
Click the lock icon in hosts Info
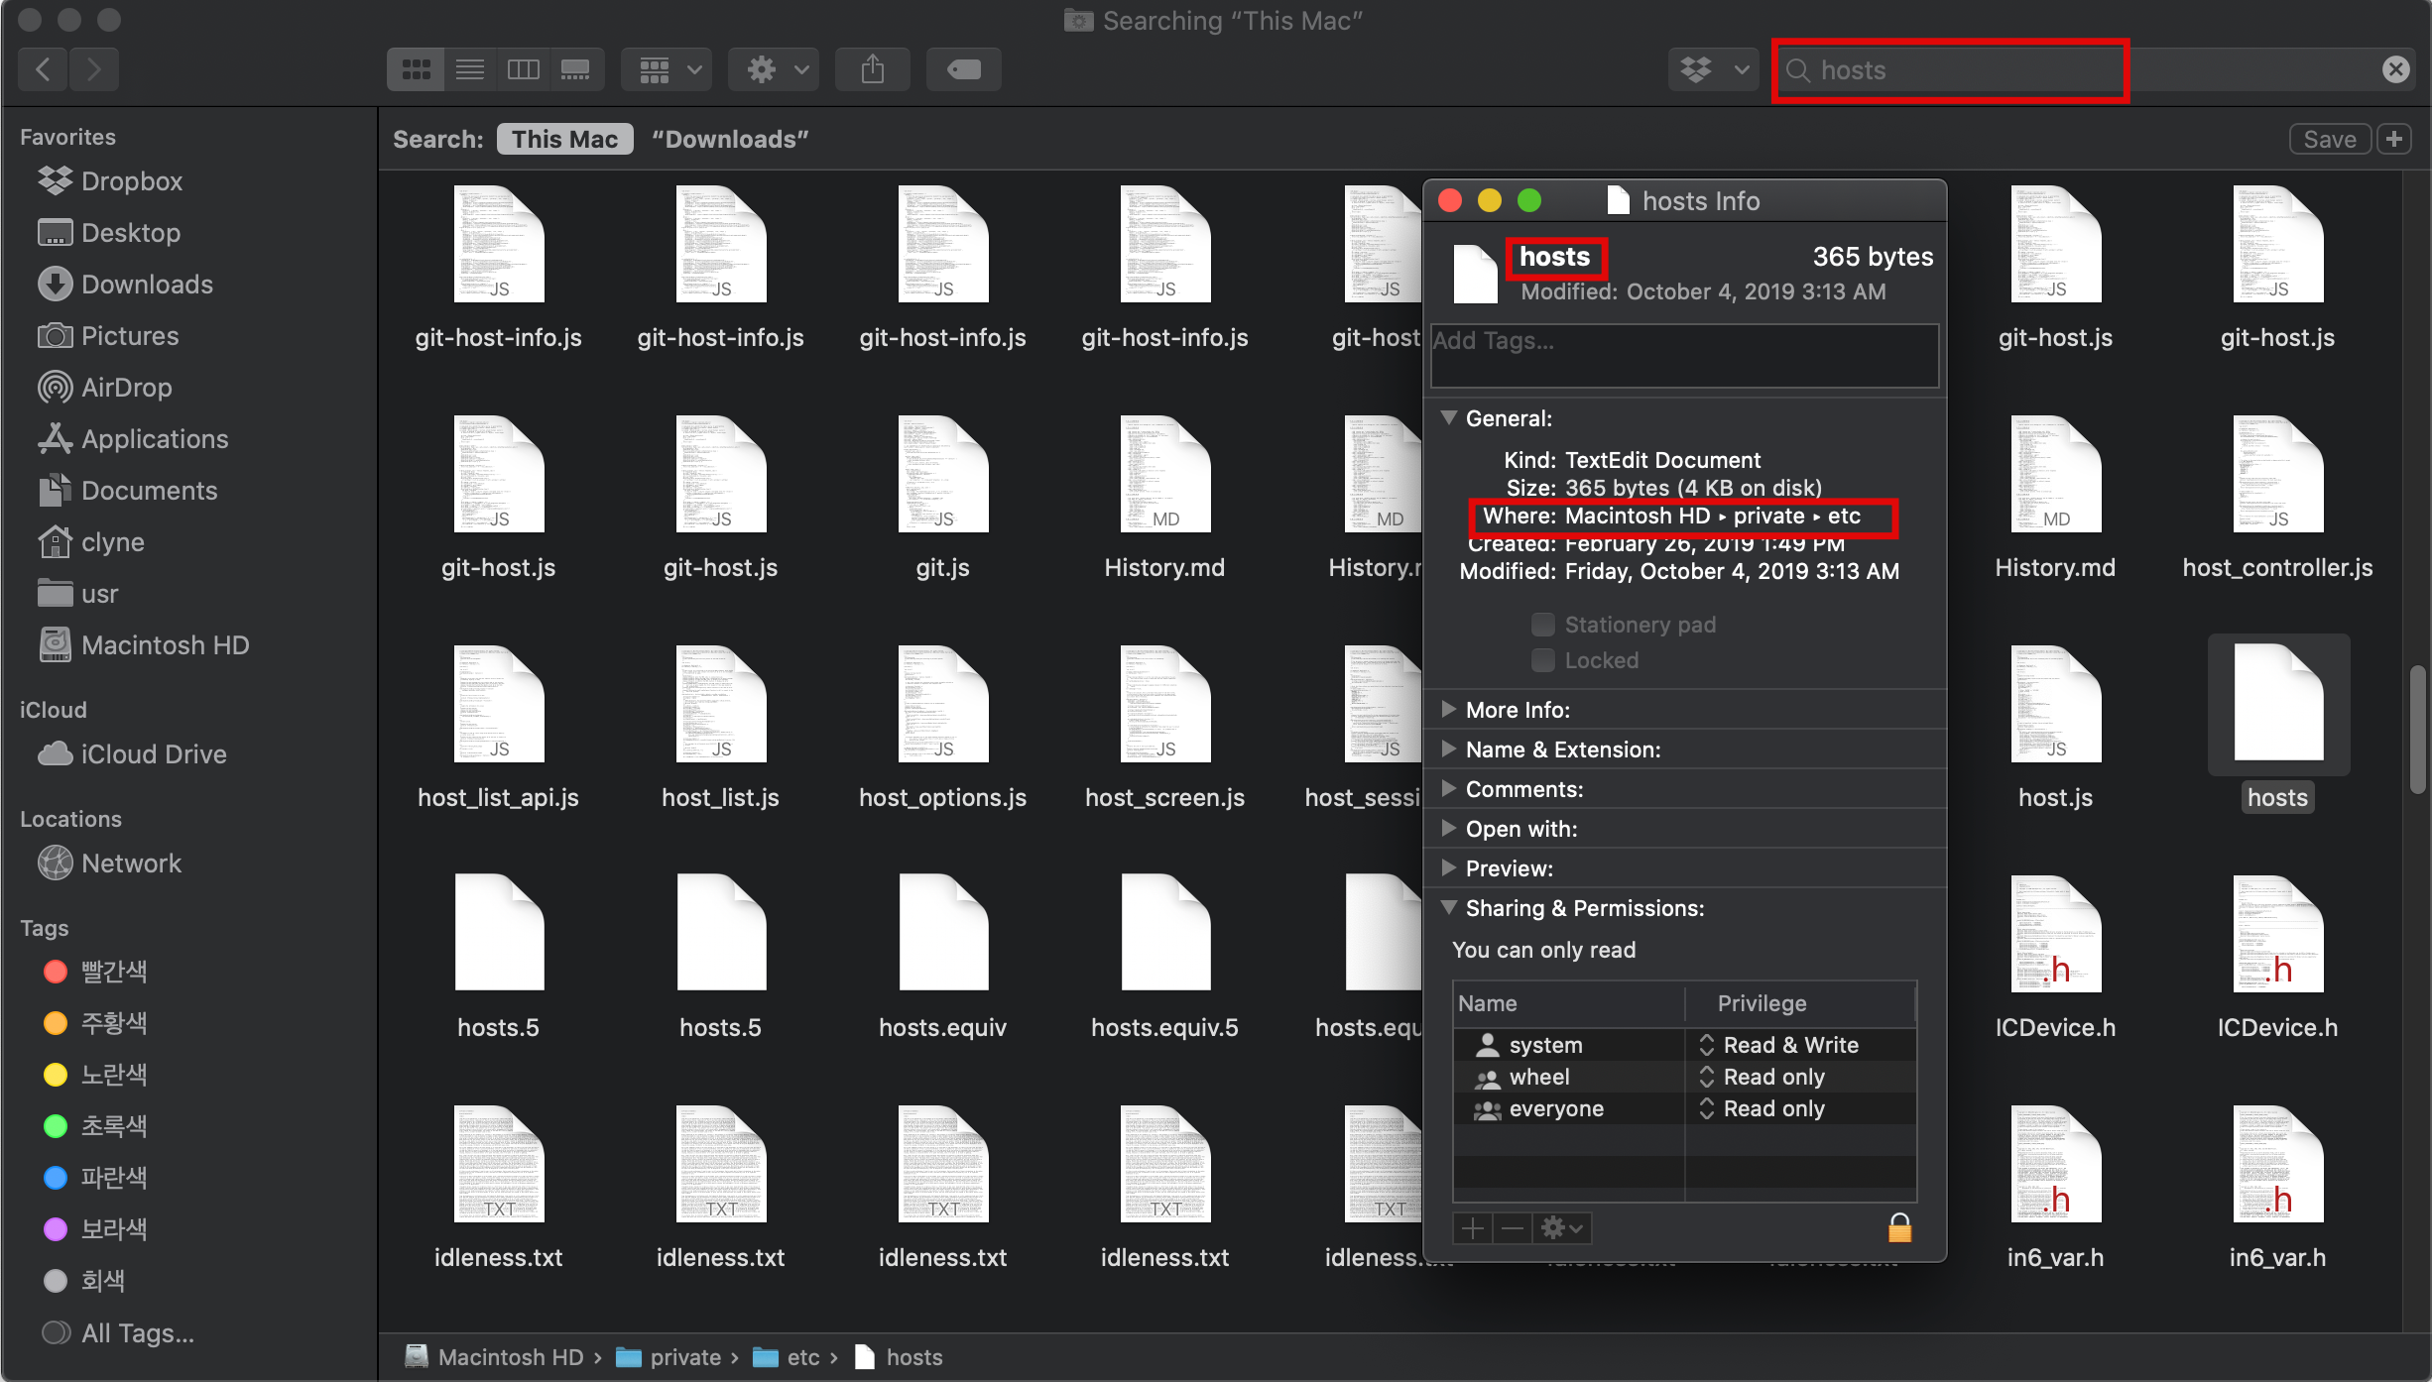1898,1227
